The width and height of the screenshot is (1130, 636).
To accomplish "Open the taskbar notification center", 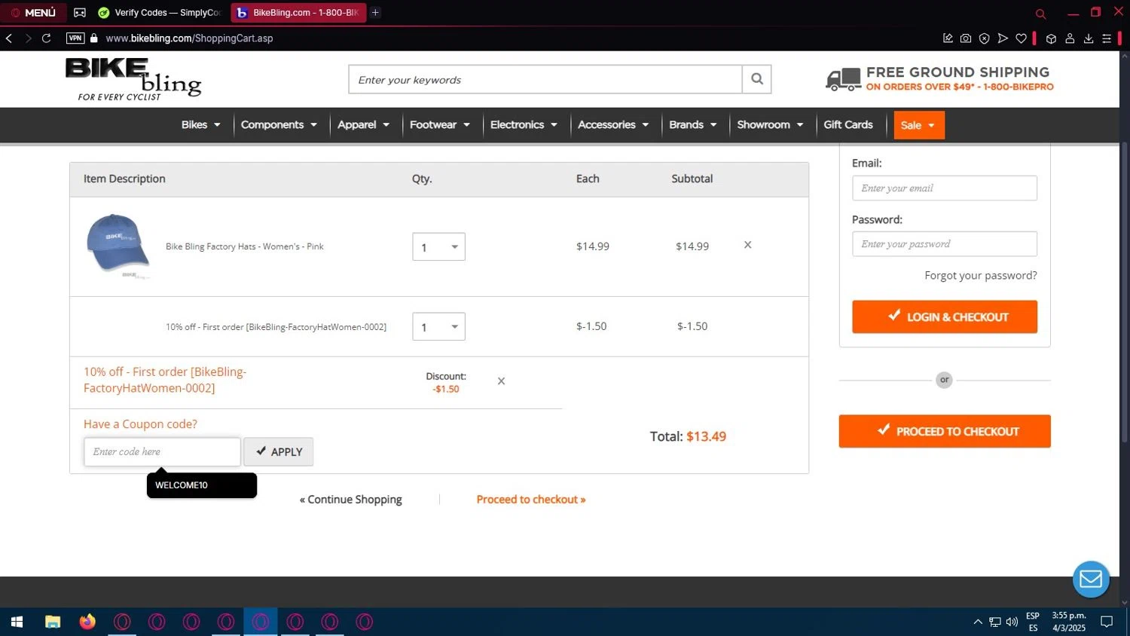I will (1107, 622).
